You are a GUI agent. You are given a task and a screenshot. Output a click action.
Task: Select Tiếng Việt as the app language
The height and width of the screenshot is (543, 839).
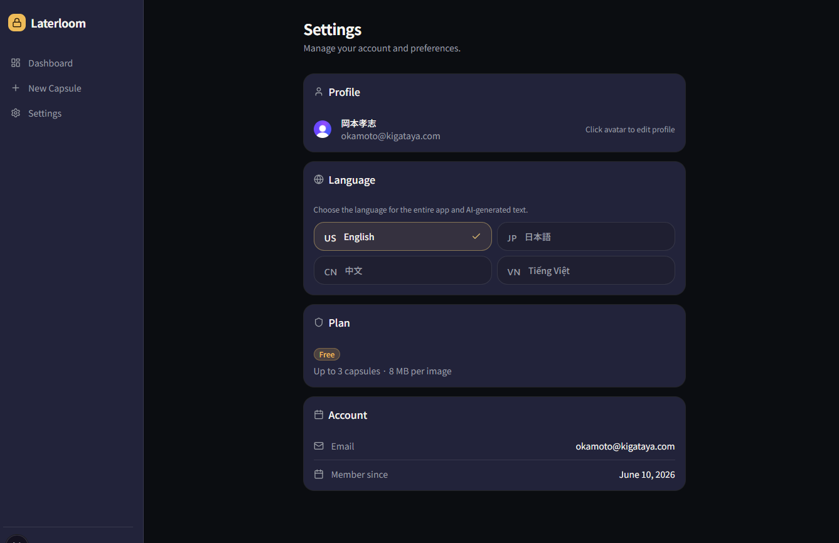586,270
